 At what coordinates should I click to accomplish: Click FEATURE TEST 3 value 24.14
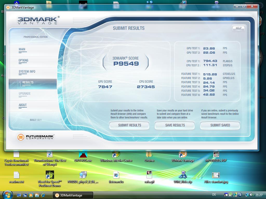pyautogui.click(x=209, y=83)
